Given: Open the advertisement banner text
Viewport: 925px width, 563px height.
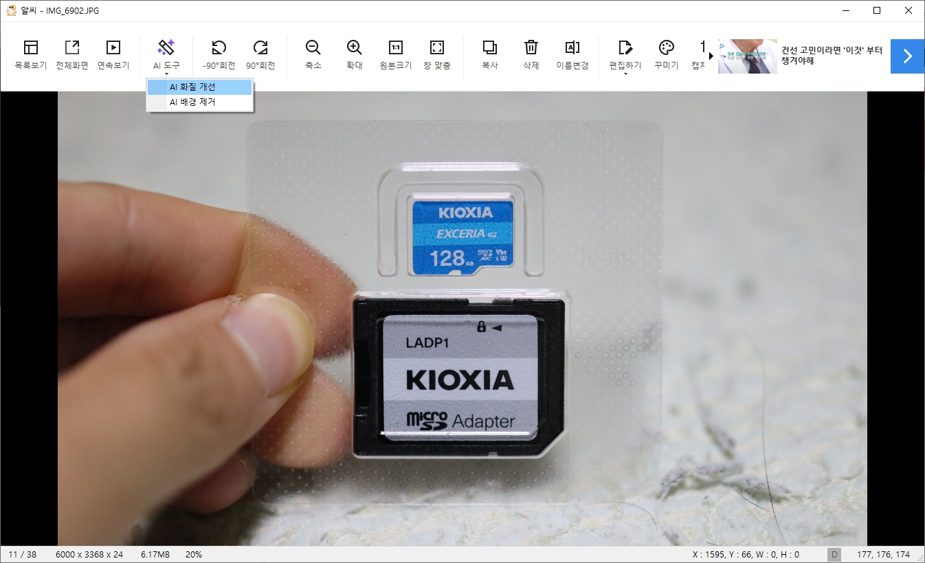Looking at the screenshot, I should [x=832, y=56].
